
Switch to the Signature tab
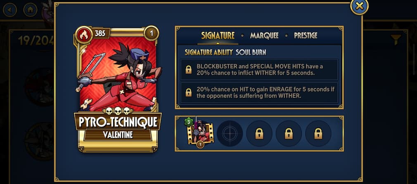[x=218, y=35]
